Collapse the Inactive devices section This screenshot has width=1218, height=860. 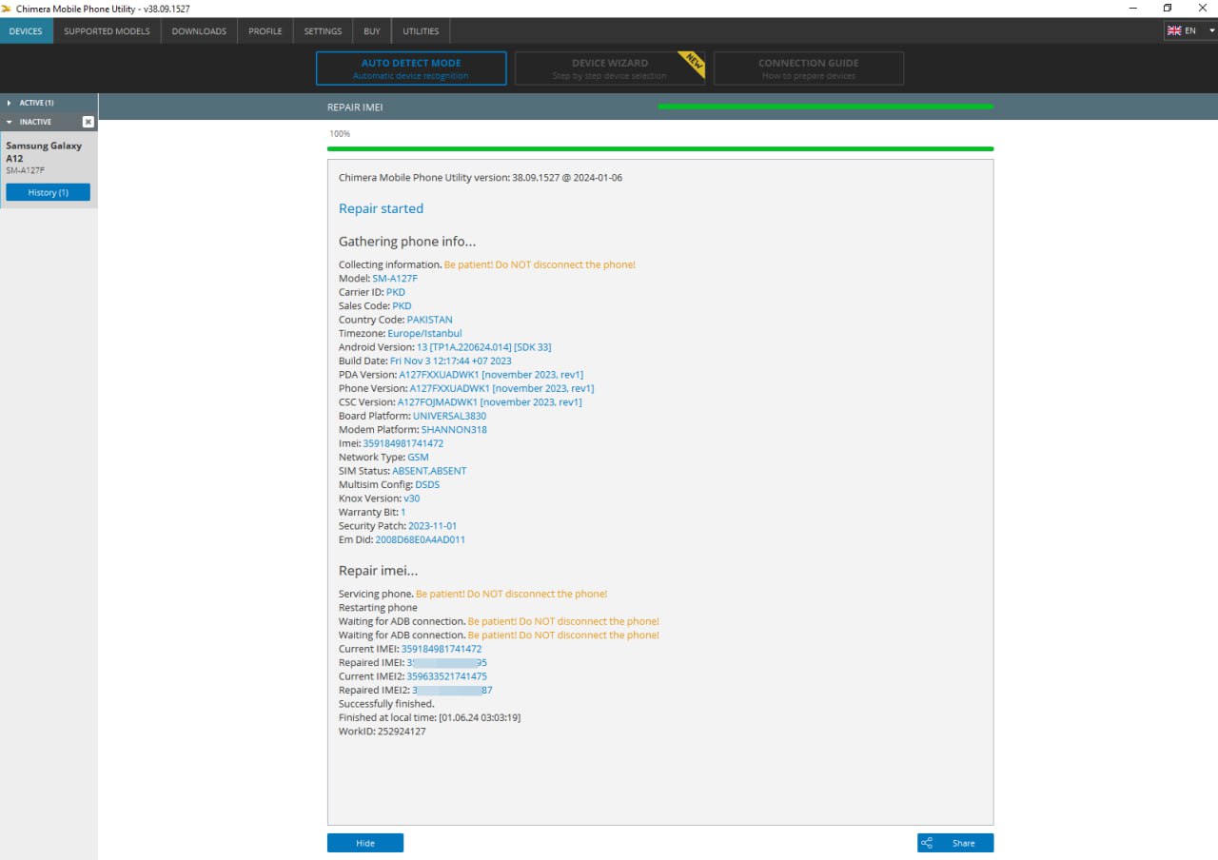click(9, 122)
